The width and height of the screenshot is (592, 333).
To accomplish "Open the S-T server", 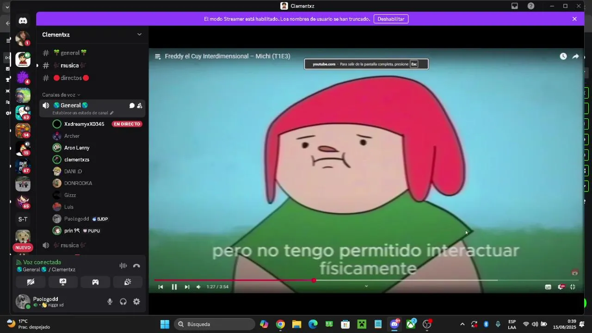I will click(x=23, y=219).
